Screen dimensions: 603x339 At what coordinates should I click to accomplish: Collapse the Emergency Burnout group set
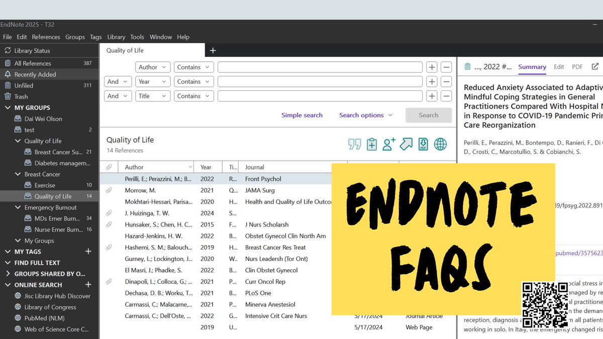click(18, 207)
